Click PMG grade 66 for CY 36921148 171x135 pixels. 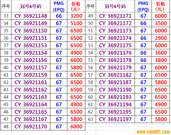point(59,16)
